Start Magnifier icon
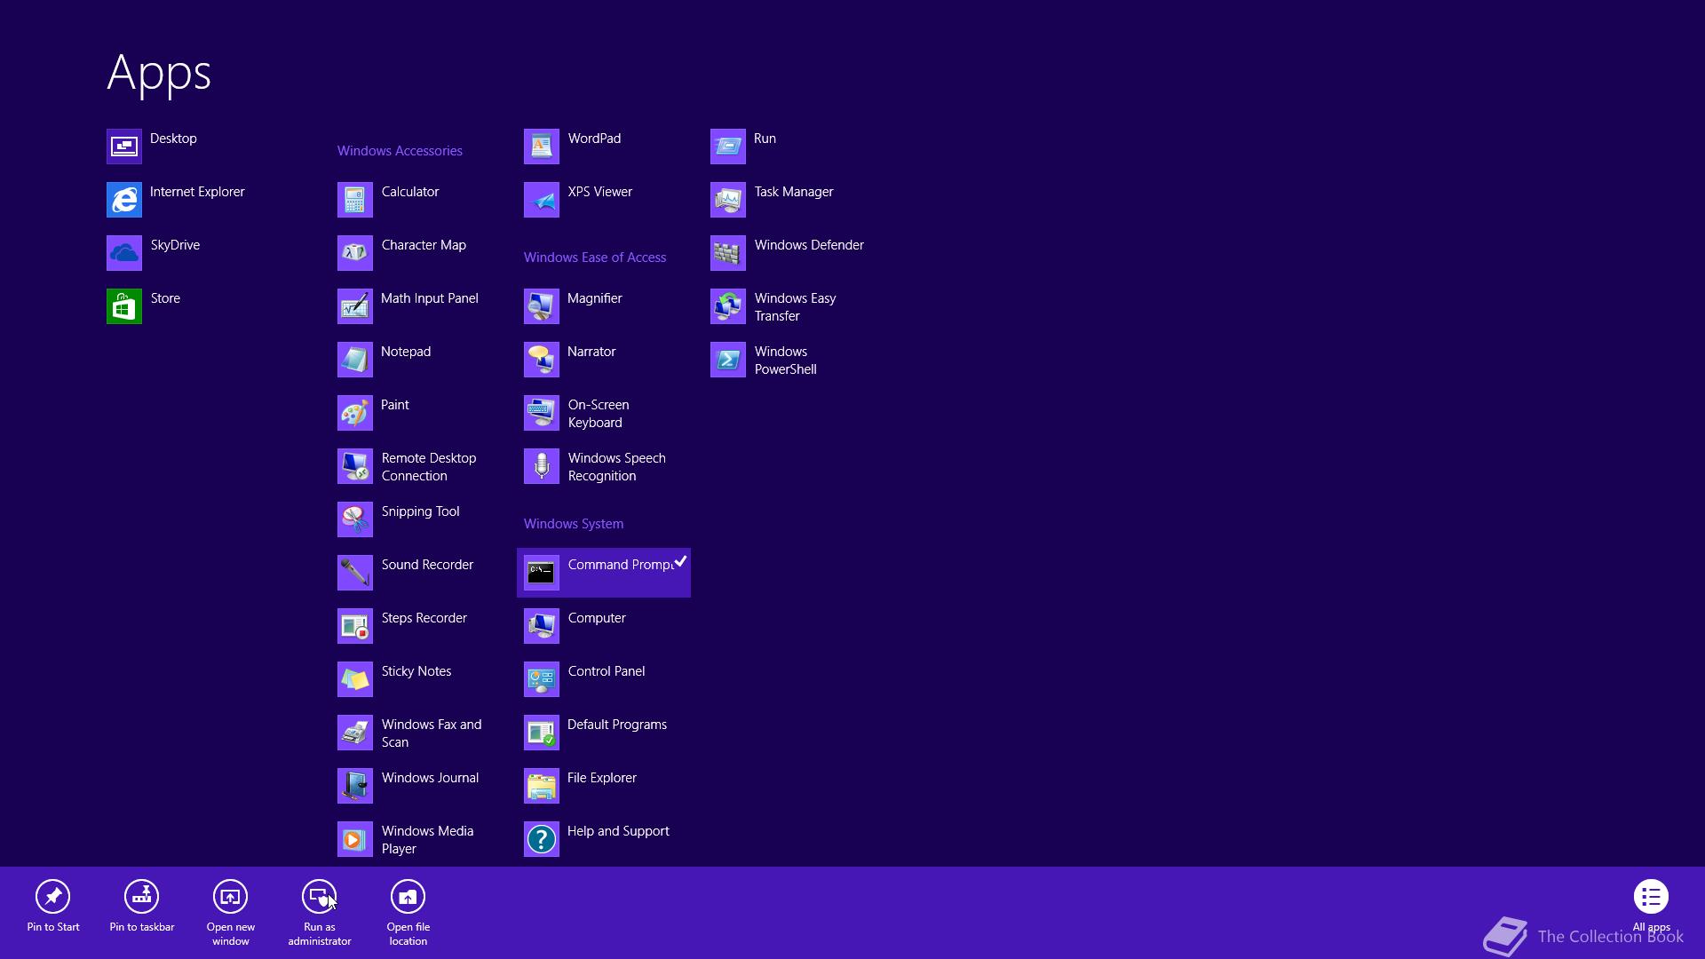 pyautogui.click(x=542, y=306)
